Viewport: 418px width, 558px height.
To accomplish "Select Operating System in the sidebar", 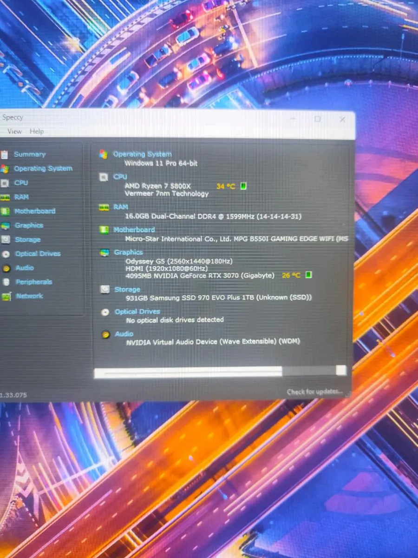I will [43, 169].
